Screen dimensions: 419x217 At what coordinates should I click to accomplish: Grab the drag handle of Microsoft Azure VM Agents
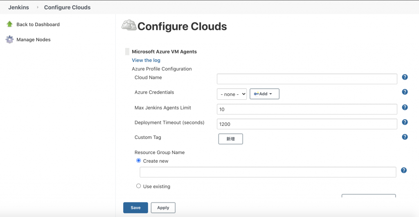point(127,51)
